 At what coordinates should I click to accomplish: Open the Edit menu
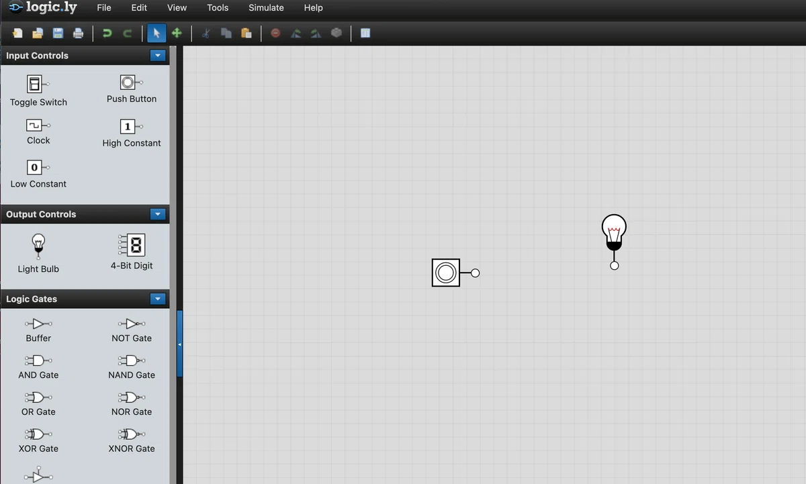point(139,8)
